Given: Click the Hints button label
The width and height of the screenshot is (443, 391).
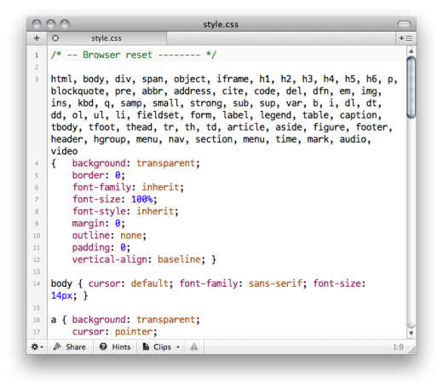Looking at the screenshot, I should [x=121, y=347].
